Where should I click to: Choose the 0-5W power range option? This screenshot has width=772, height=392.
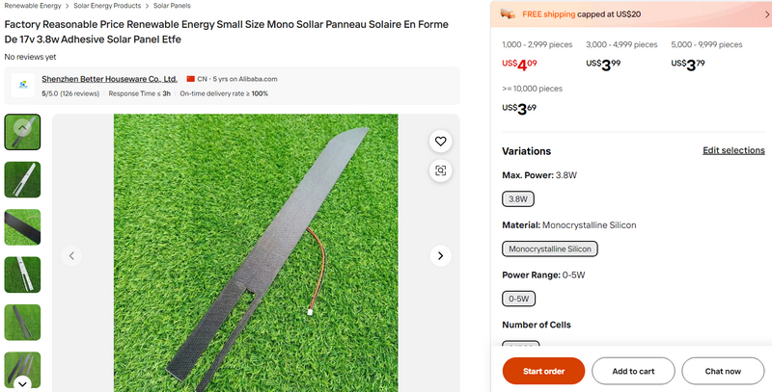519,300
